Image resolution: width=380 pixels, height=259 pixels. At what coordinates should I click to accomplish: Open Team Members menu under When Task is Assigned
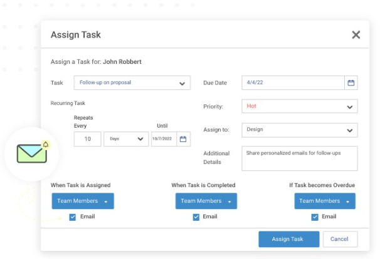click(83, 201)
